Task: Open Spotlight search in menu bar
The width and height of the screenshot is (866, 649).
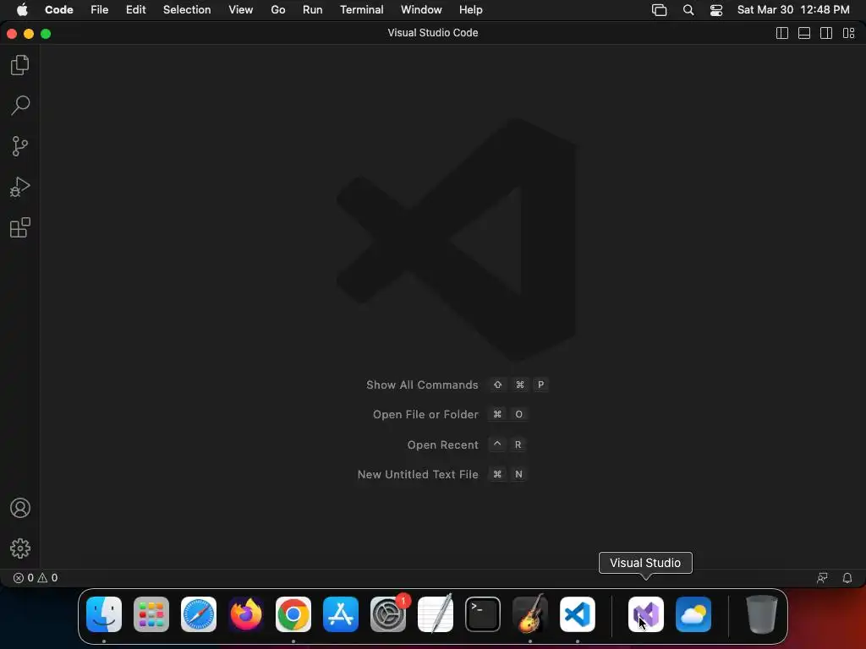Action: click(688, 10)
